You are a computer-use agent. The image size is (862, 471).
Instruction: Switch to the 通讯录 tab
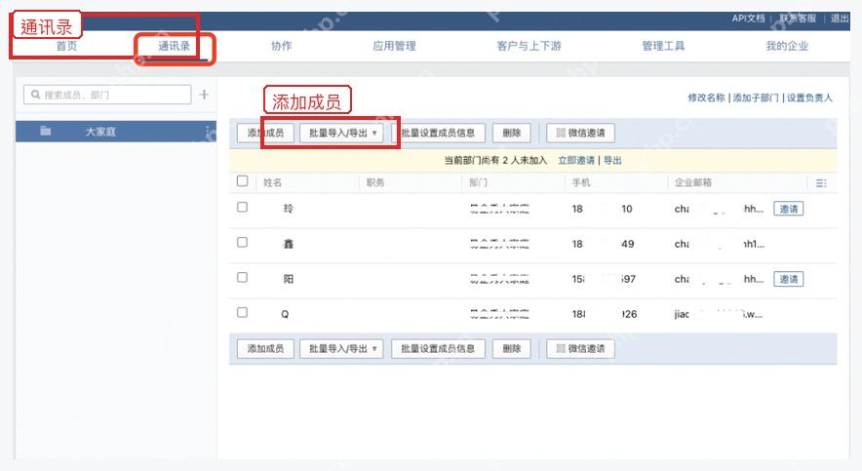click(x=175, y=46)
